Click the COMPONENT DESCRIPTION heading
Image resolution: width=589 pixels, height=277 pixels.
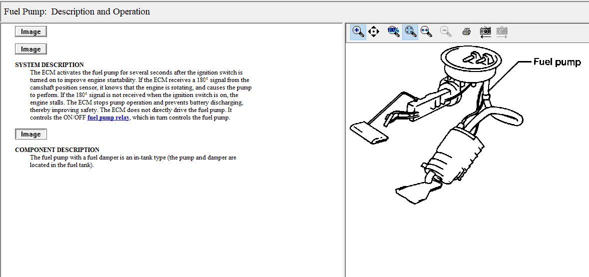(x=57, y=150)
